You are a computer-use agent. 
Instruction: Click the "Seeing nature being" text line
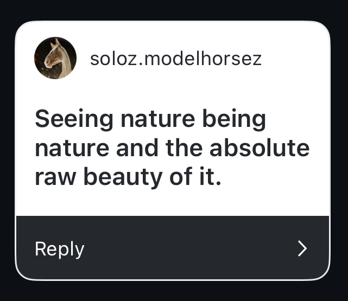tap(150, 120)
